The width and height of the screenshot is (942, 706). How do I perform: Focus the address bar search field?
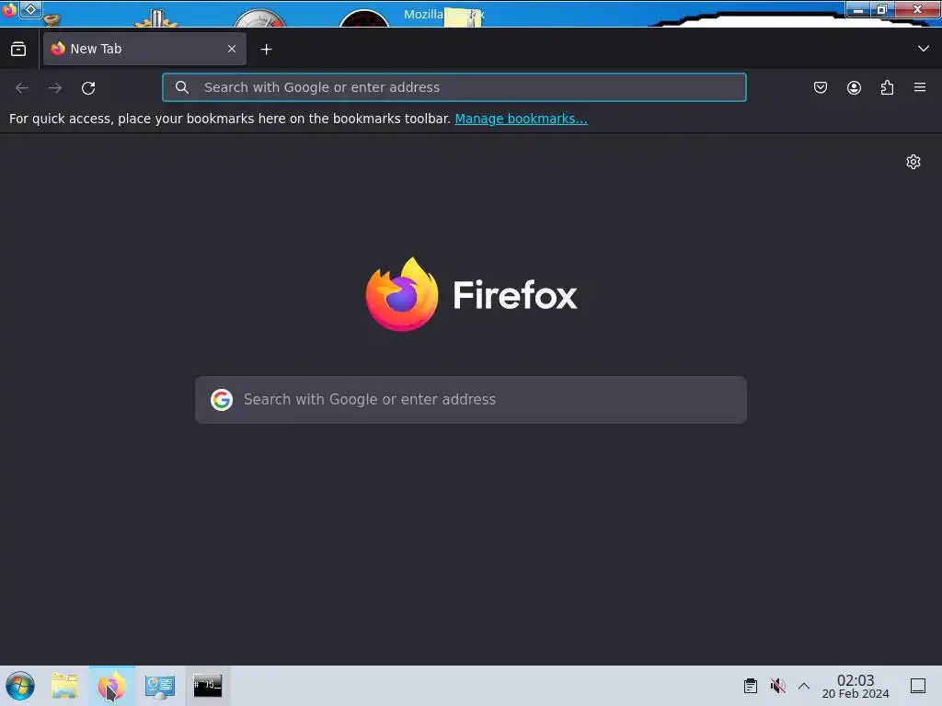(x=454, y=87)
